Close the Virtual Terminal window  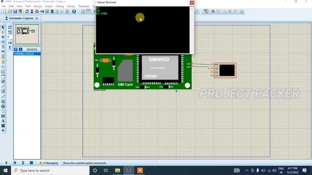pos(192,2)
